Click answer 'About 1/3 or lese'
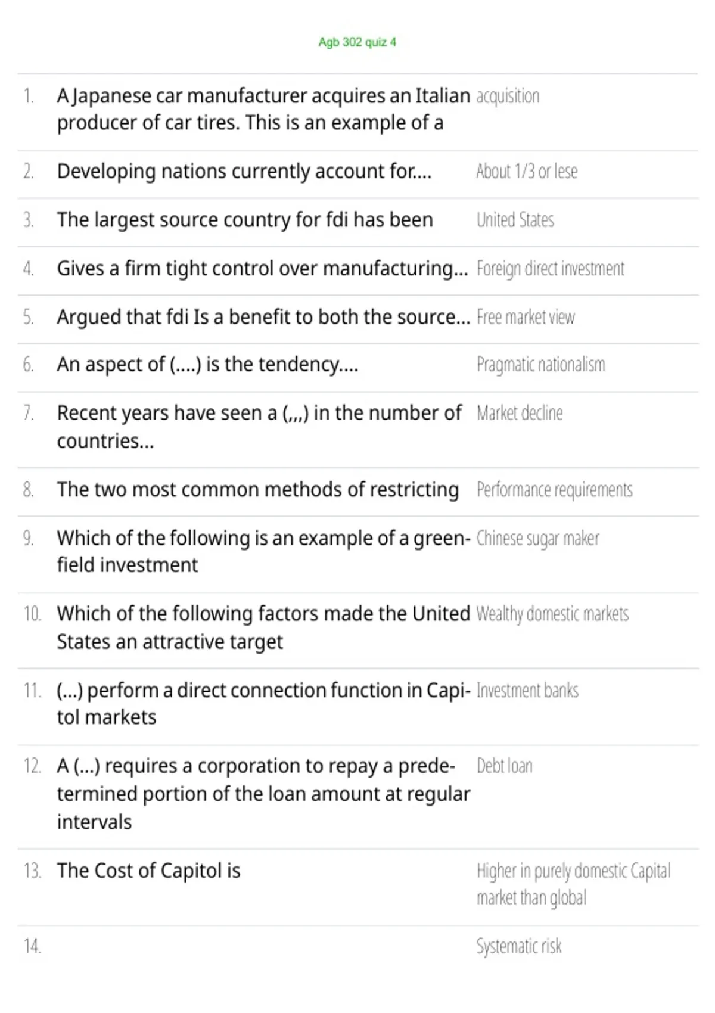This screenshot has height=1013, width=715. [527, 172]
